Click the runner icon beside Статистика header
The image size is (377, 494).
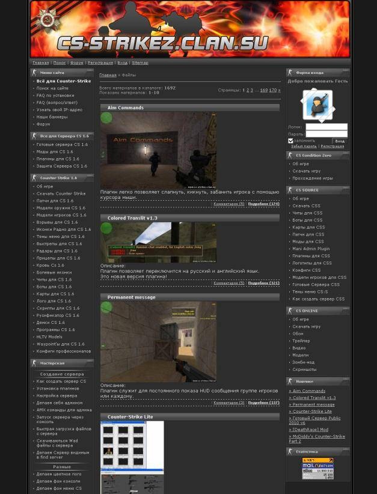[290, 451]
